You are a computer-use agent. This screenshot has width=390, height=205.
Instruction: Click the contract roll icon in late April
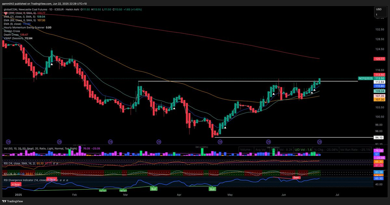tap(220, 141)
